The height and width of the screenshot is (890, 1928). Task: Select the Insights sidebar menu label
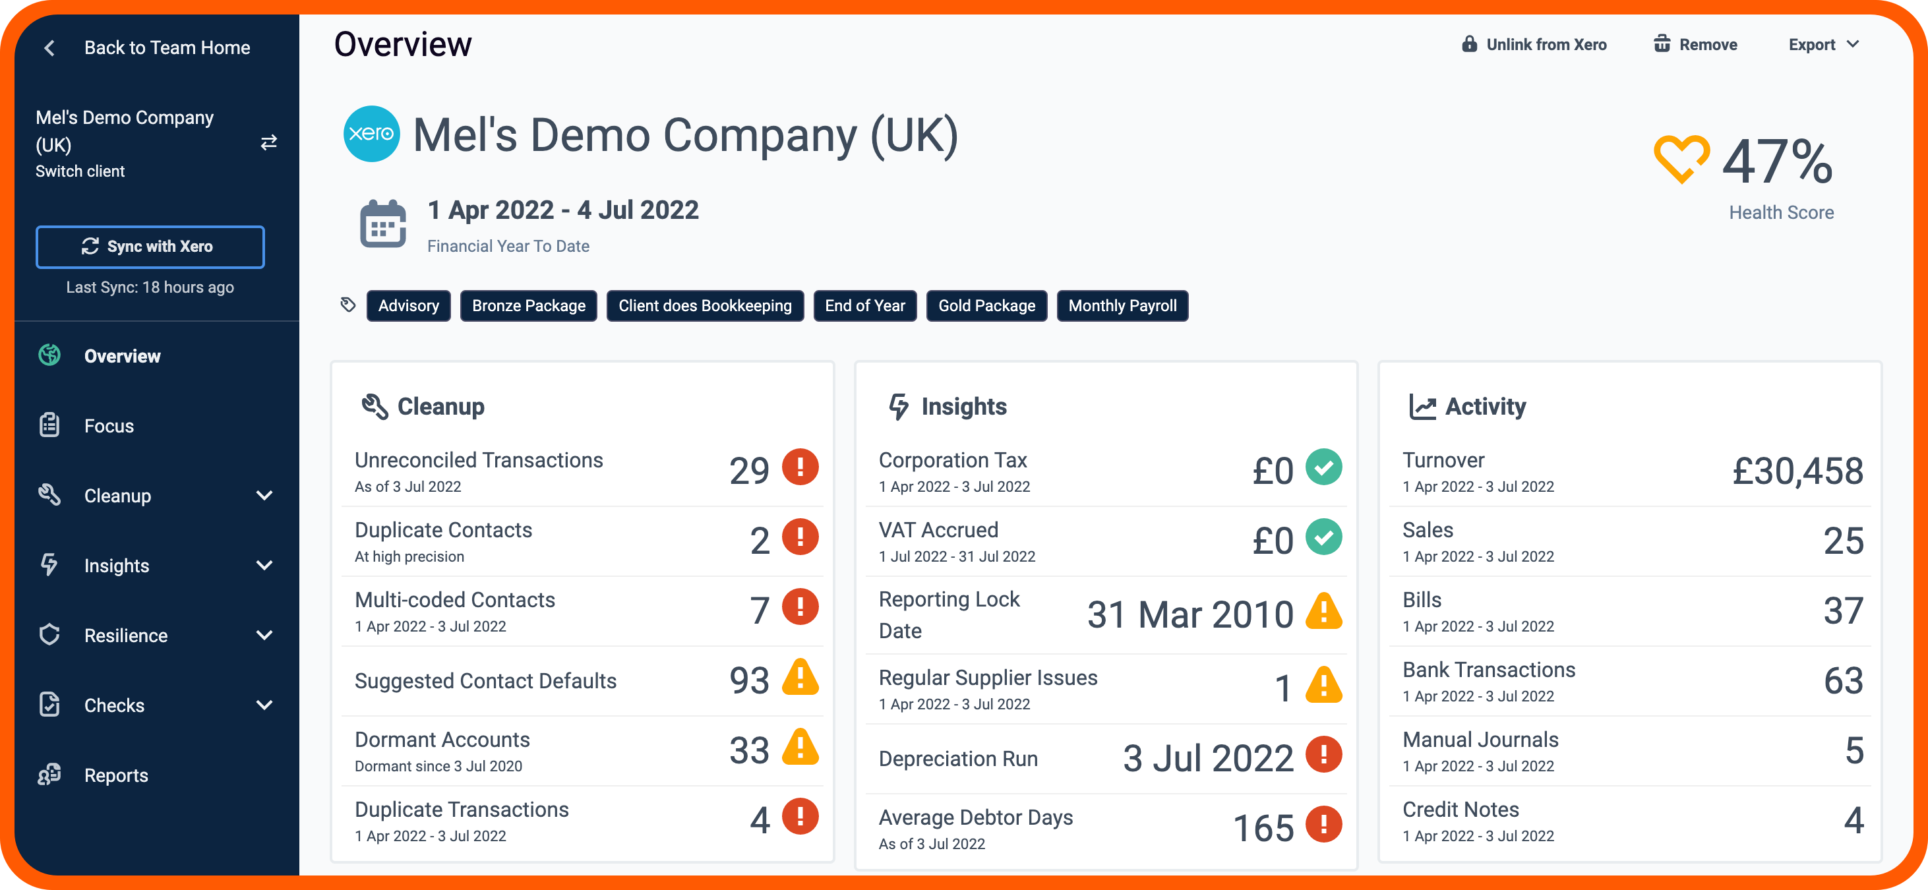117,565
